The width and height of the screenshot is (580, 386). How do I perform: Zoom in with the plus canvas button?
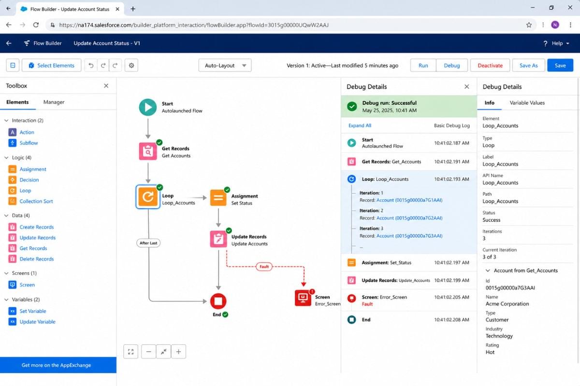[178, 352]
